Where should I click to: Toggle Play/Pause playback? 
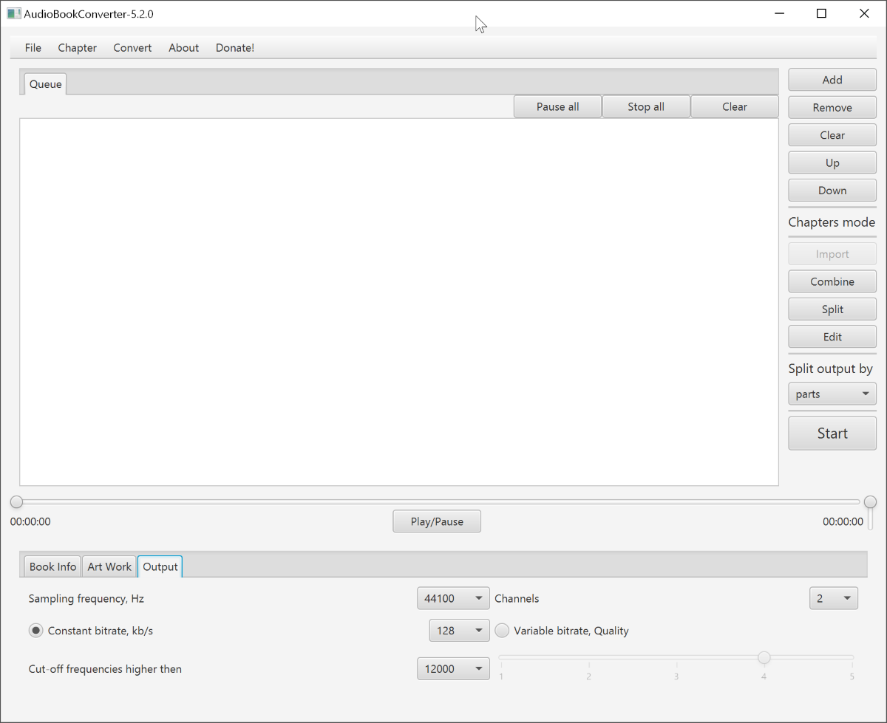[437, 521]
